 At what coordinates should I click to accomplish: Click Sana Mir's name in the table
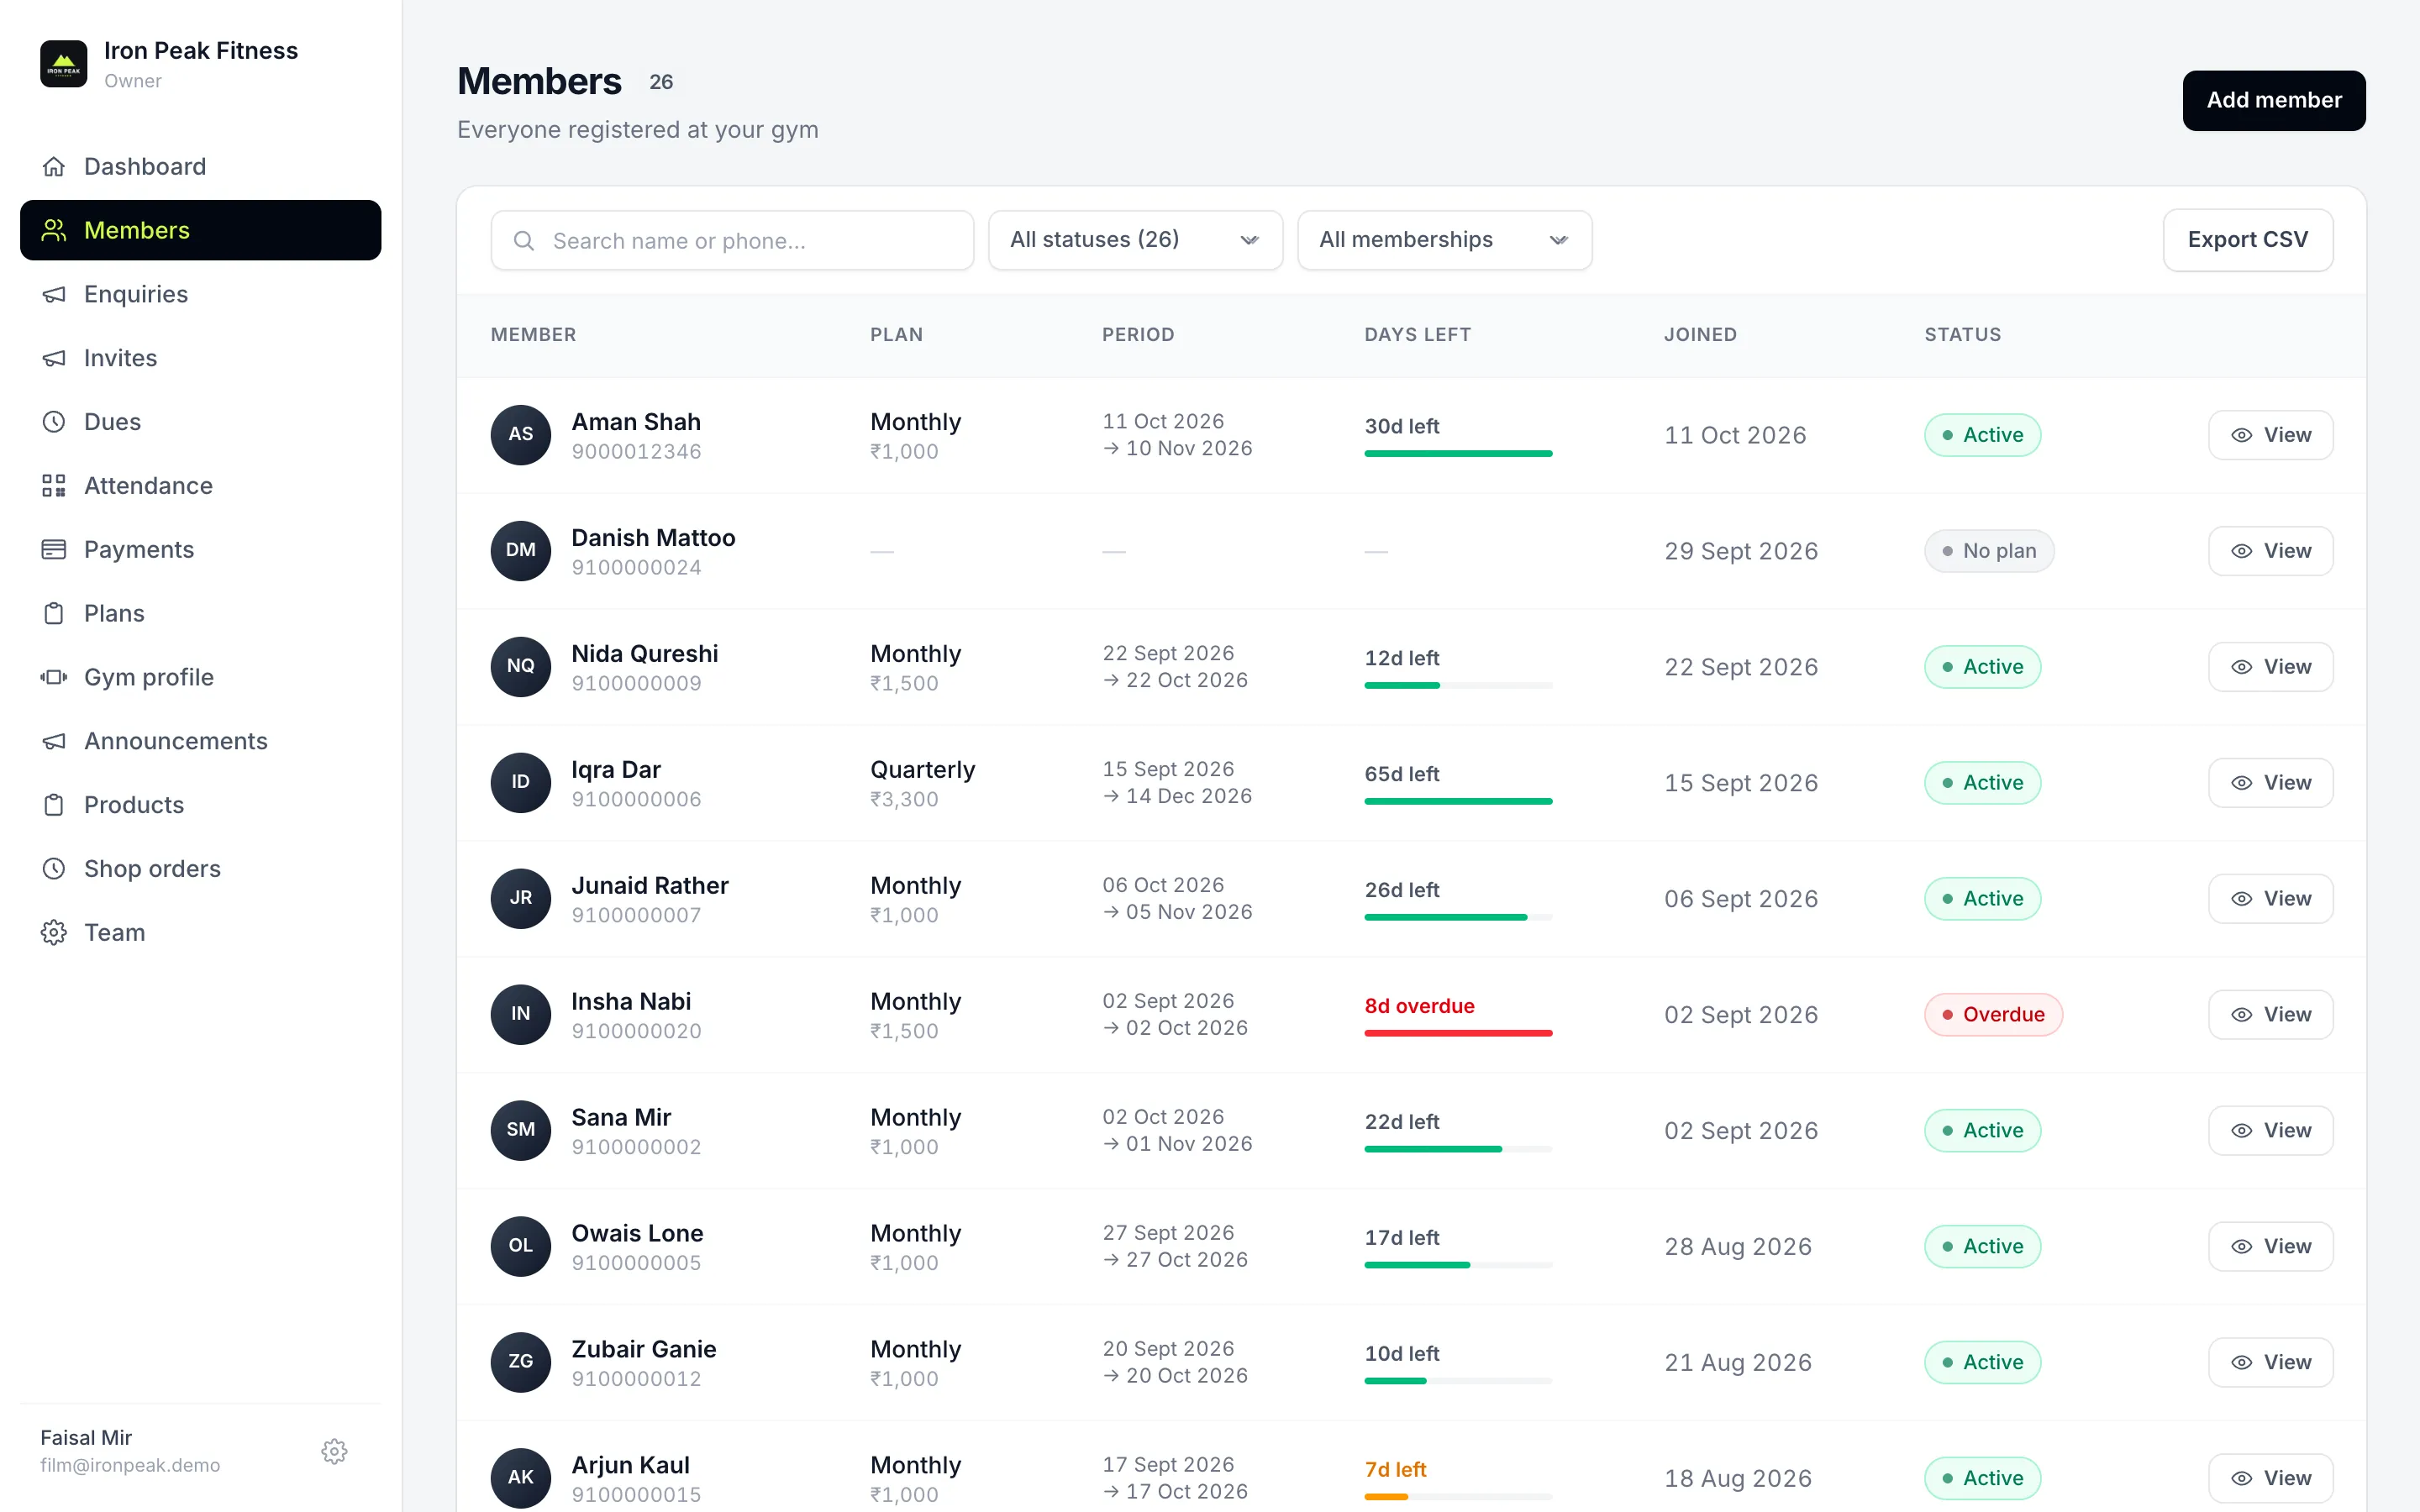[621, 1117]
